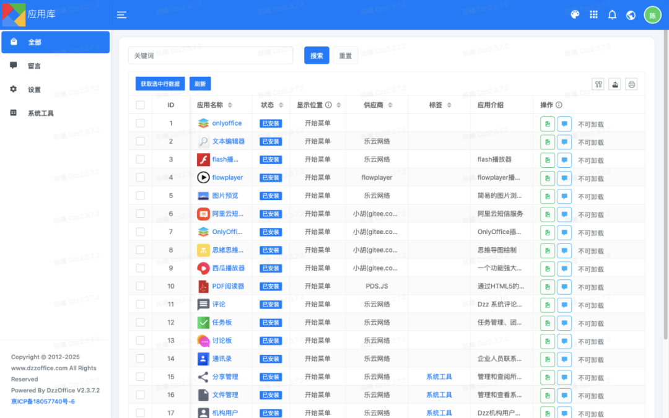Open 设置 in the sidebar
The height and width of the screenshot is (418, 669).
[x=56, y=90]
